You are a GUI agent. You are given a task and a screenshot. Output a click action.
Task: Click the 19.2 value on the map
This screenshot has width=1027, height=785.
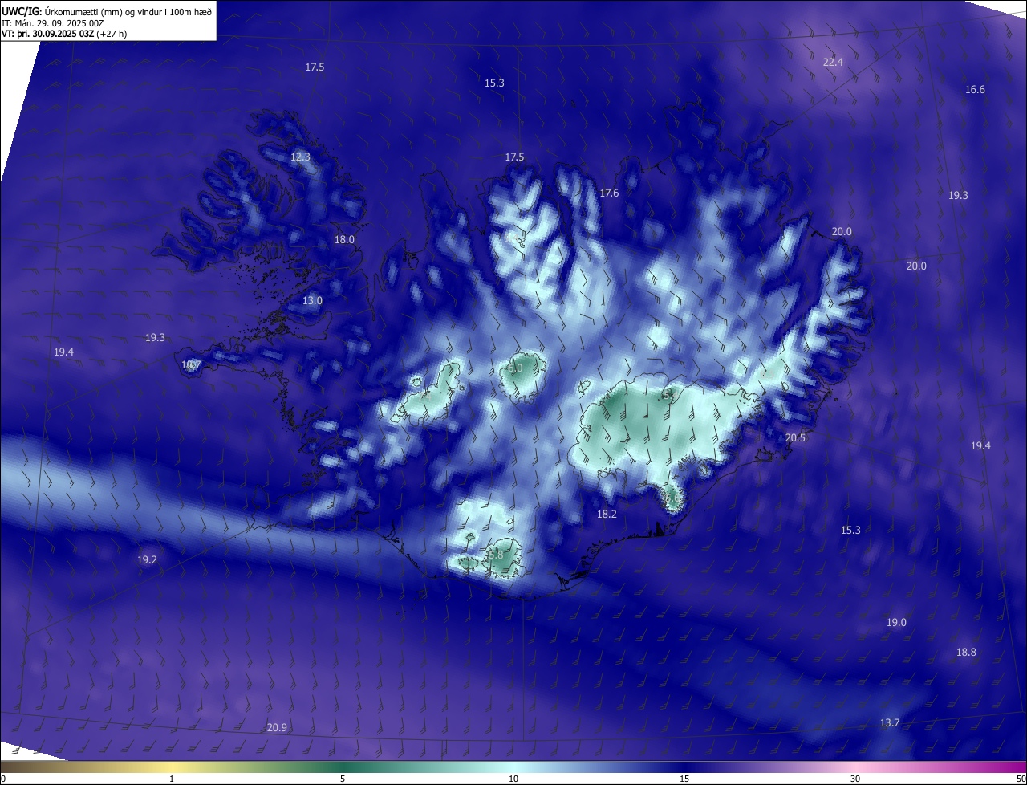pyautogui.click(x=147, y=560)
